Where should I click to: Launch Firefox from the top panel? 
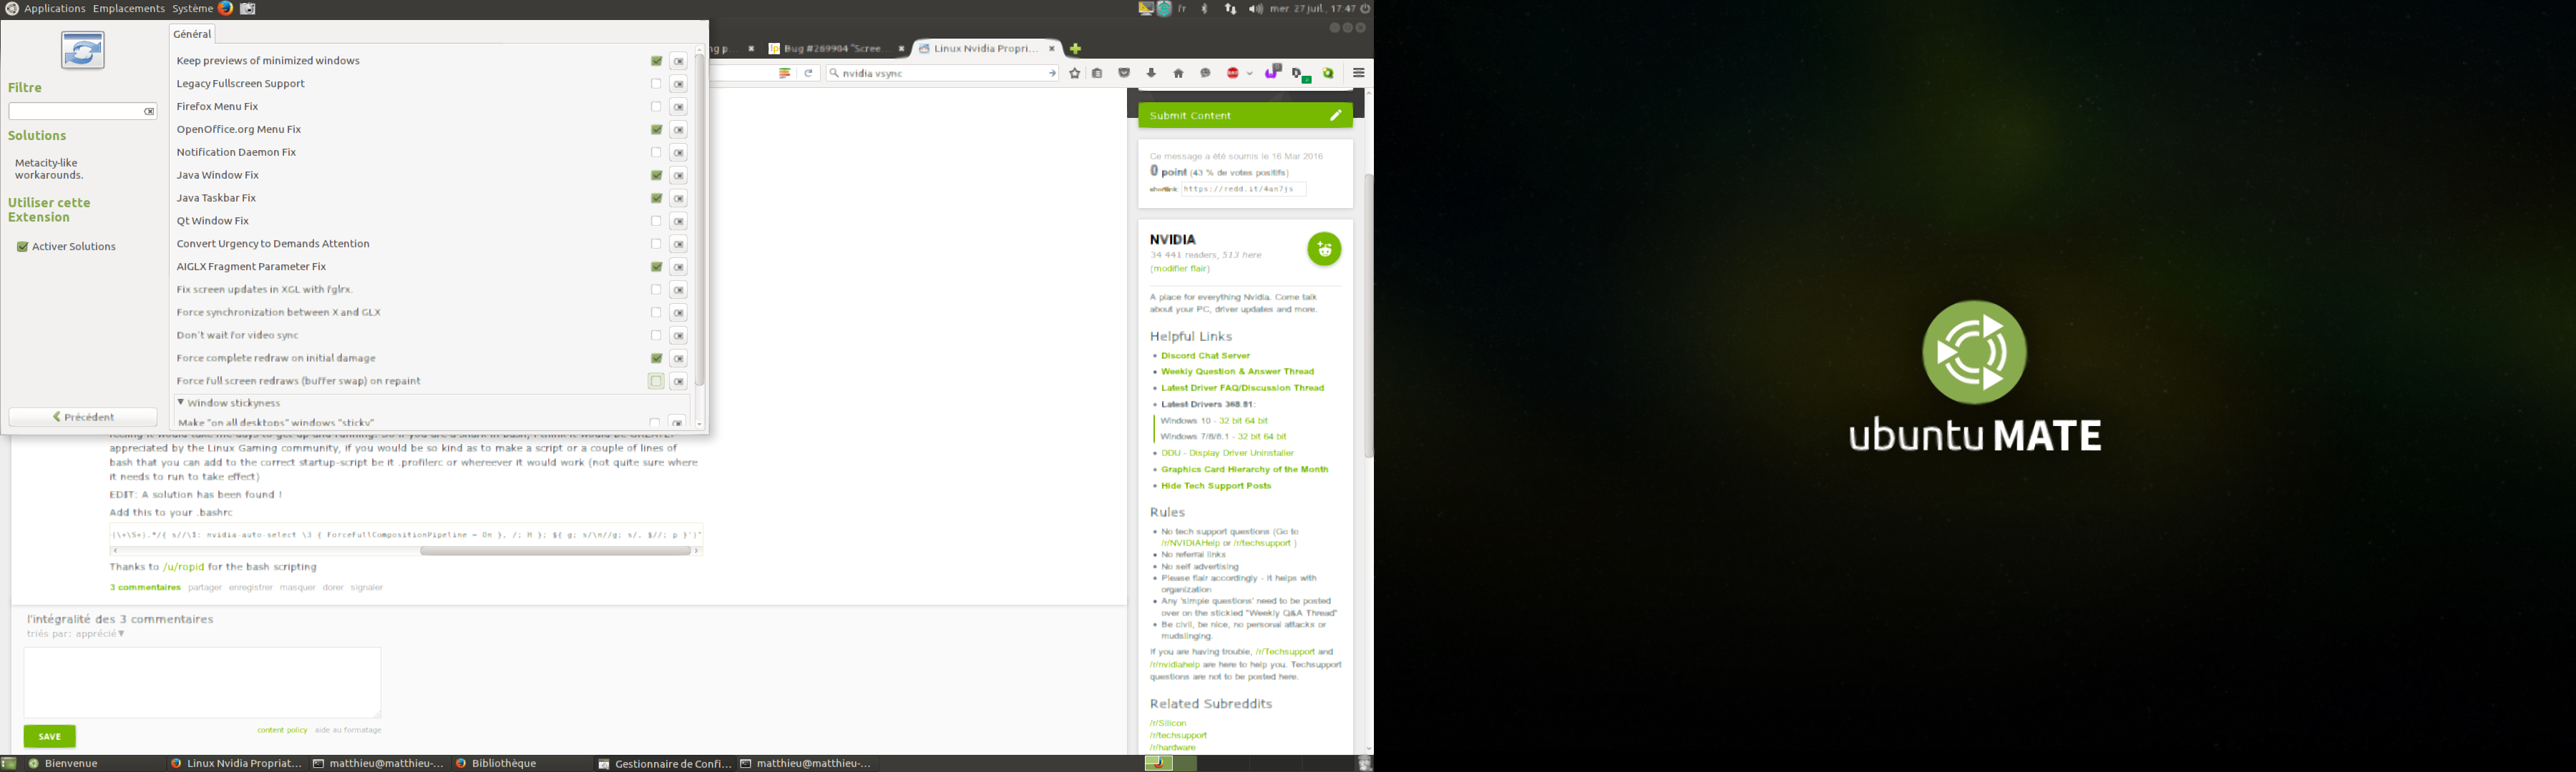point(226,8)
